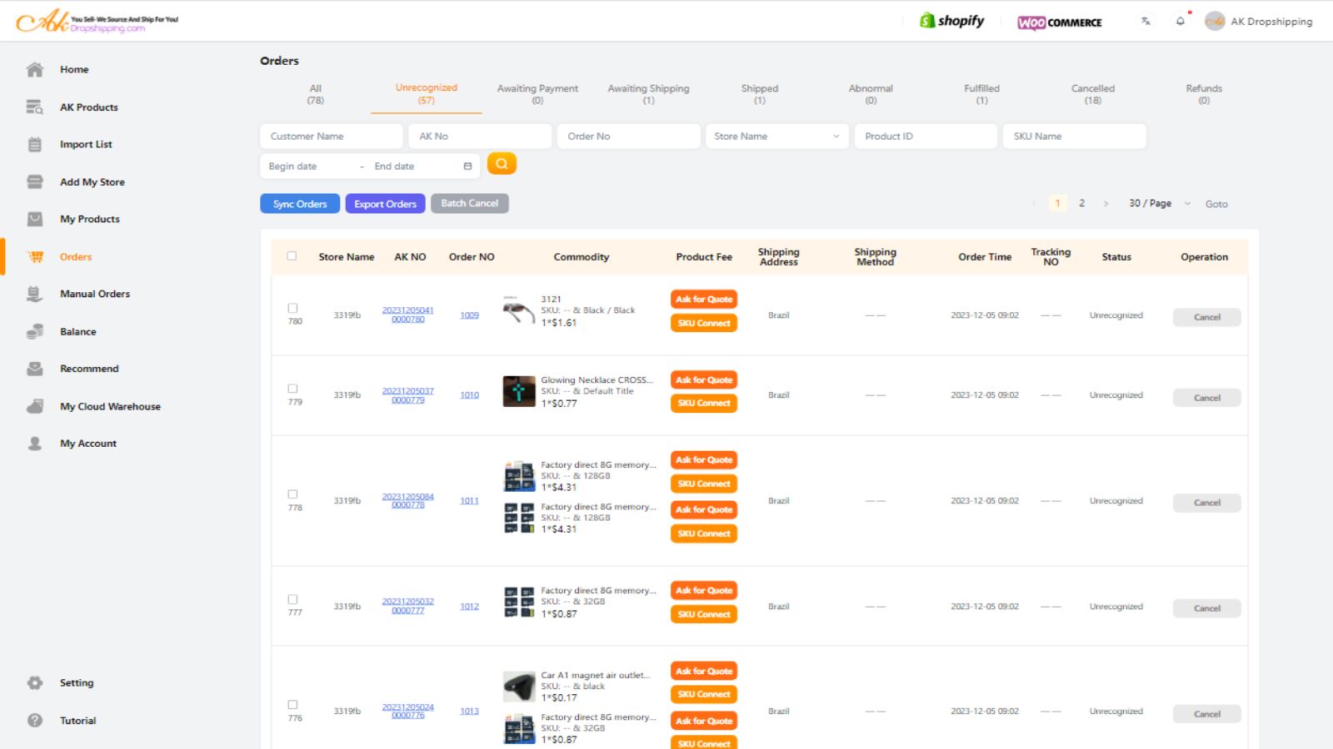1333x749 pixels.
Task: Click the Goto page field
Action: [1216, 204]
